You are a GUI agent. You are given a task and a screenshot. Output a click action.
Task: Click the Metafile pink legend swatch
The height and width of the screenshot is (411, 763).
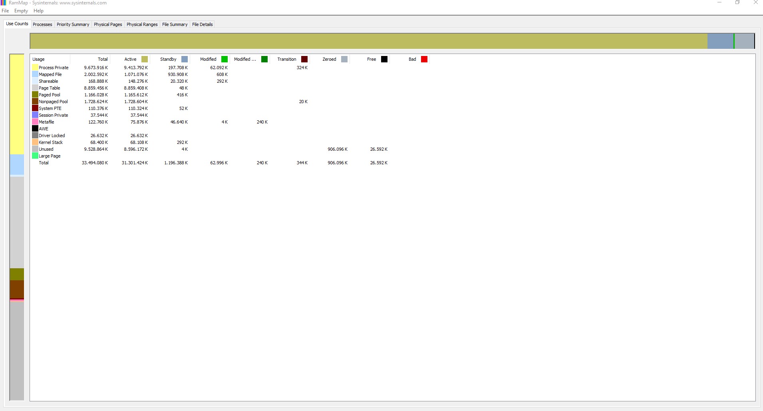pyautogui.click(x=35, y=122)
